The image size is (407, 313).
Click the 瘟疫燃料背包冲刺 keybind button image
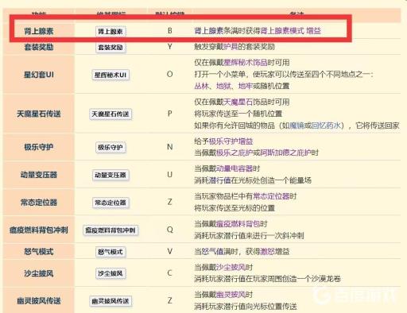(110, 230)
